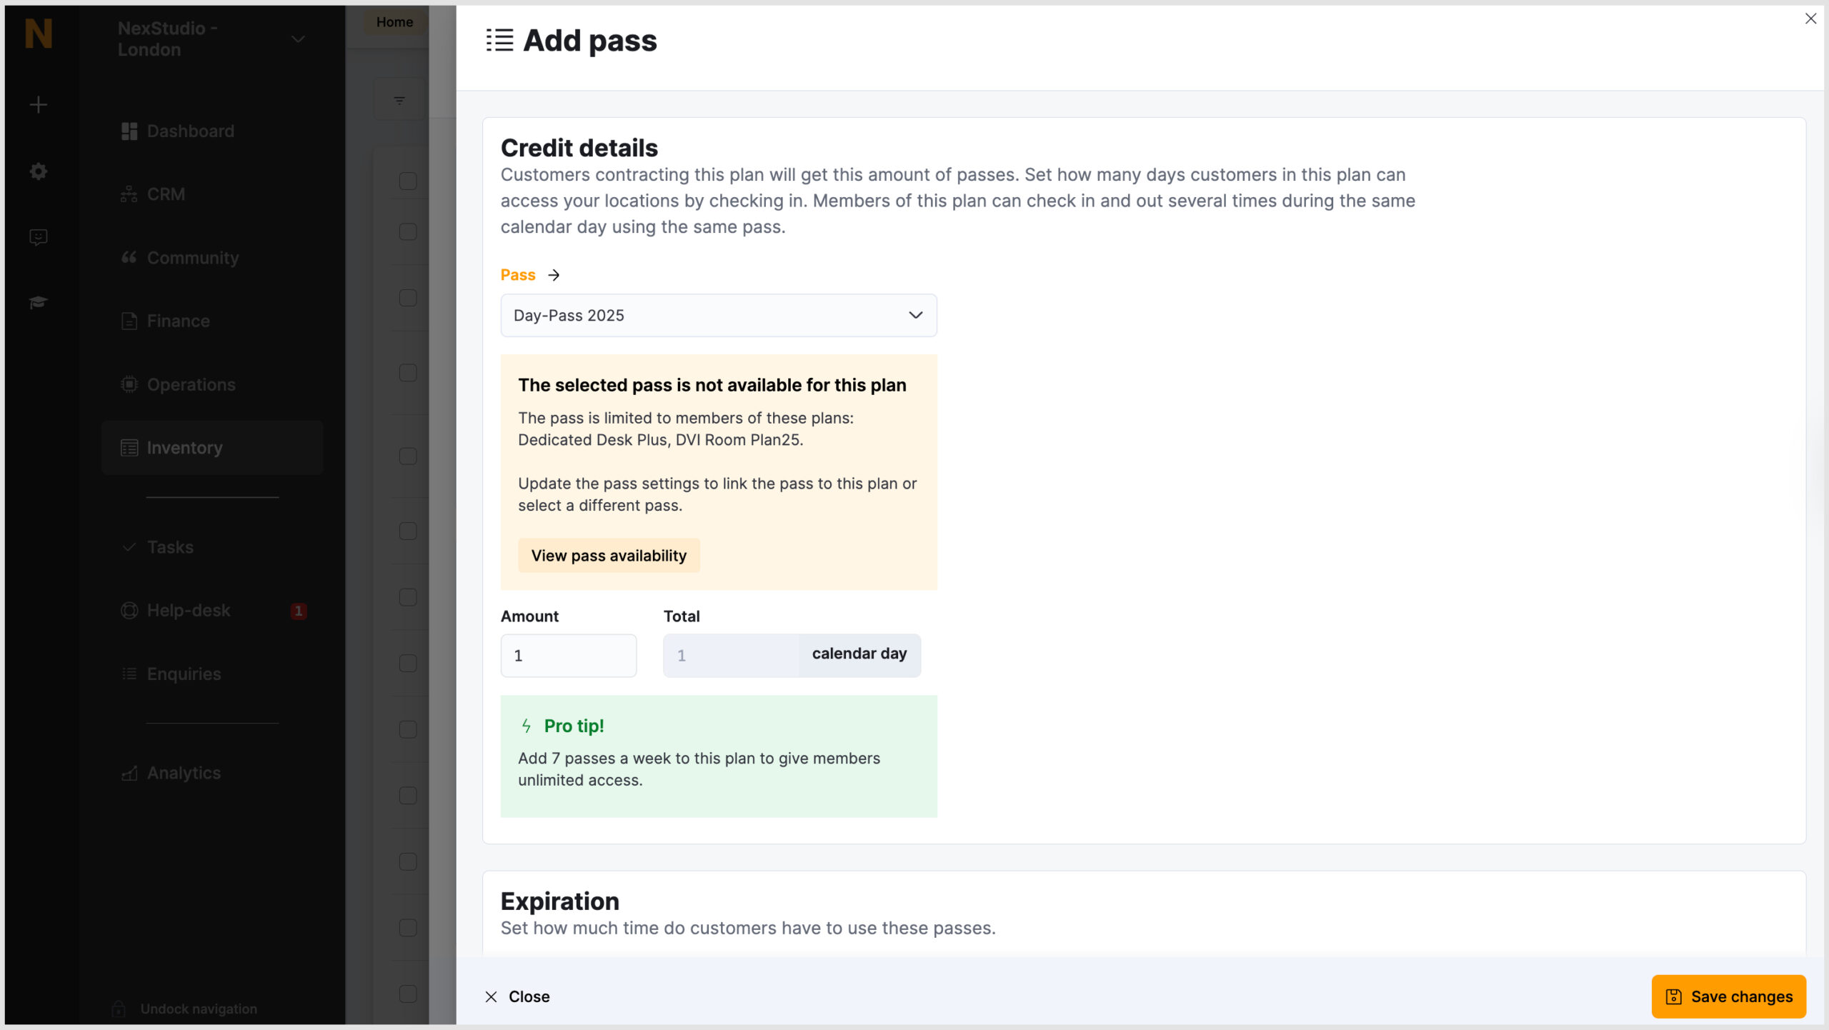This screenshot has width=1829, height=1030.
Task: Click the orange N logo icon
Action: tap(39, 34)
